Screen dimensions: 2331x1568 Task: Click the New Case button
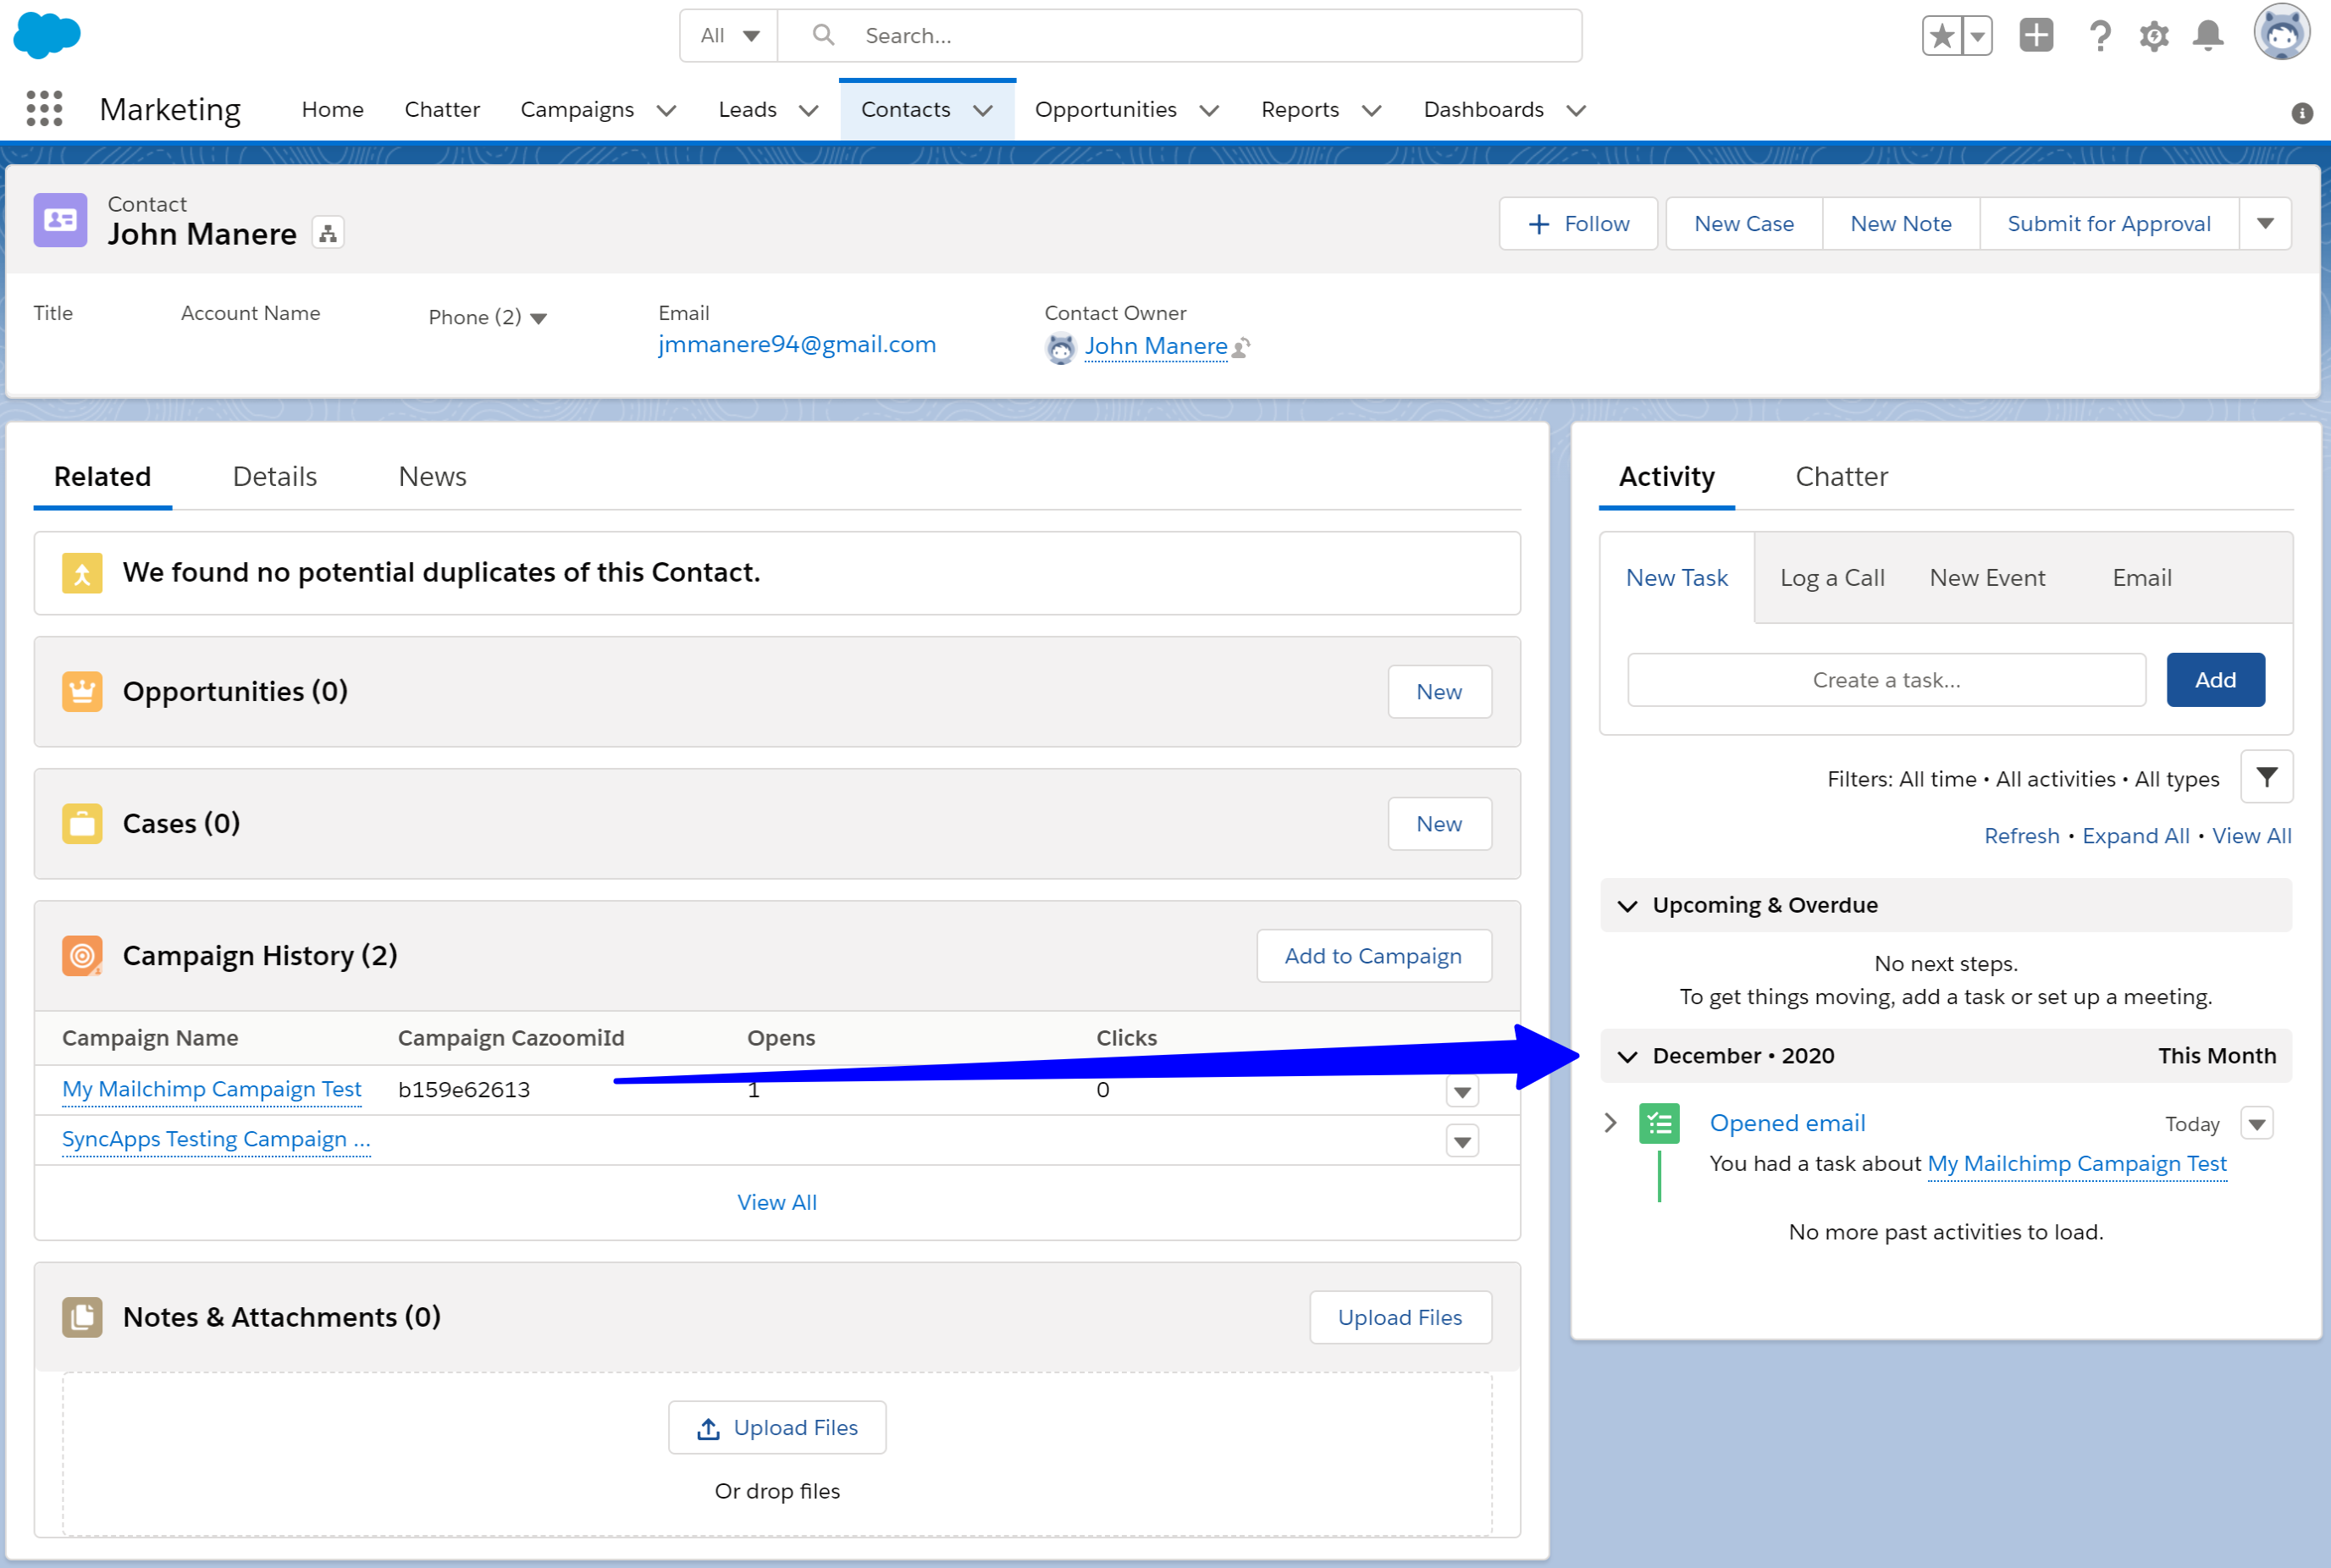coord(1744,223)
